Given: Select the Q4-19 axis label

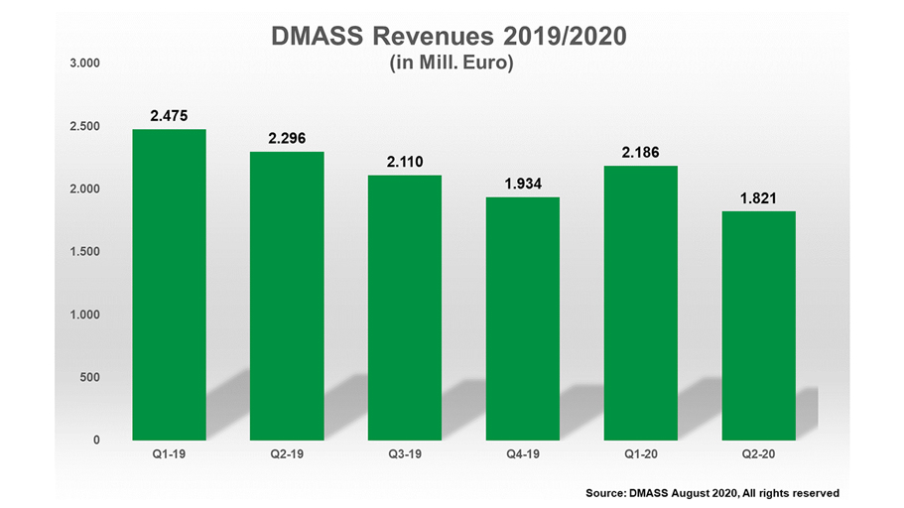Looking at the screenshot, I should [x=522, y=455].
